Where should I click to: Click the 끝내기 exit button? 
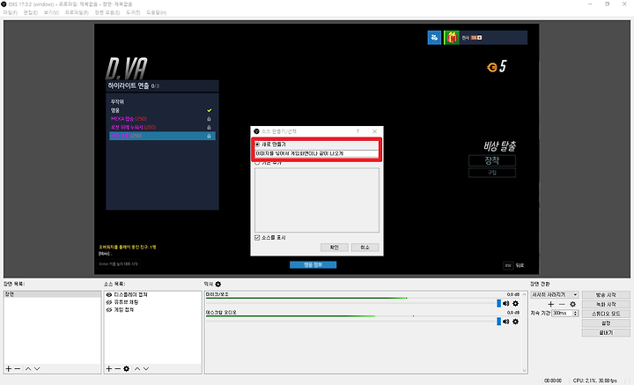(x=606, y=332)
